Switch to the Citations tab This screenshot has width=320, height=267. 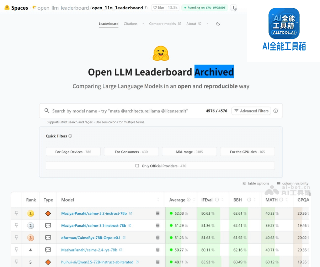tap(130, 24)
